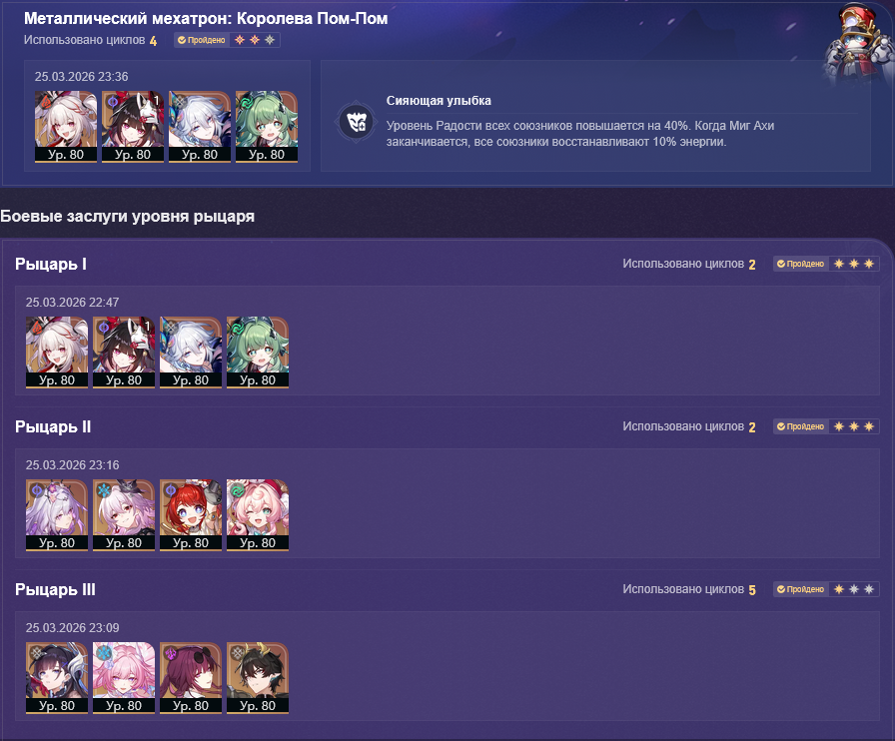Click dark-haired male character in Рыцарь III
This screenshot has width=895, height=741.
tap(258, 678)
